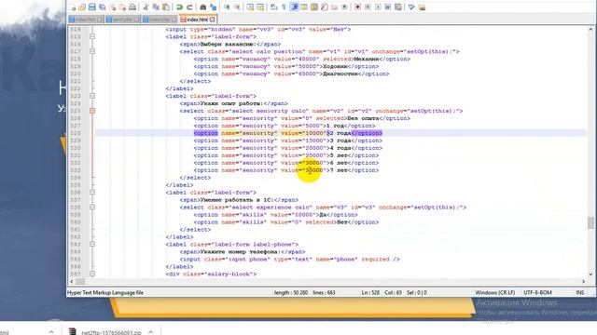Image resolution: width=597 pixels, height=335 pixels.
Task: Collapse the 'select experience calc' fold marker
Action: coord(92,207)
